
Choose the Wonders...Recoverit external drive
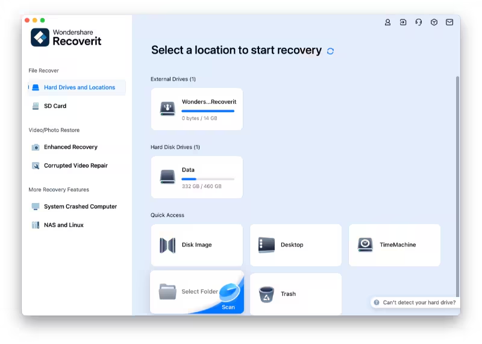point(196,109)
